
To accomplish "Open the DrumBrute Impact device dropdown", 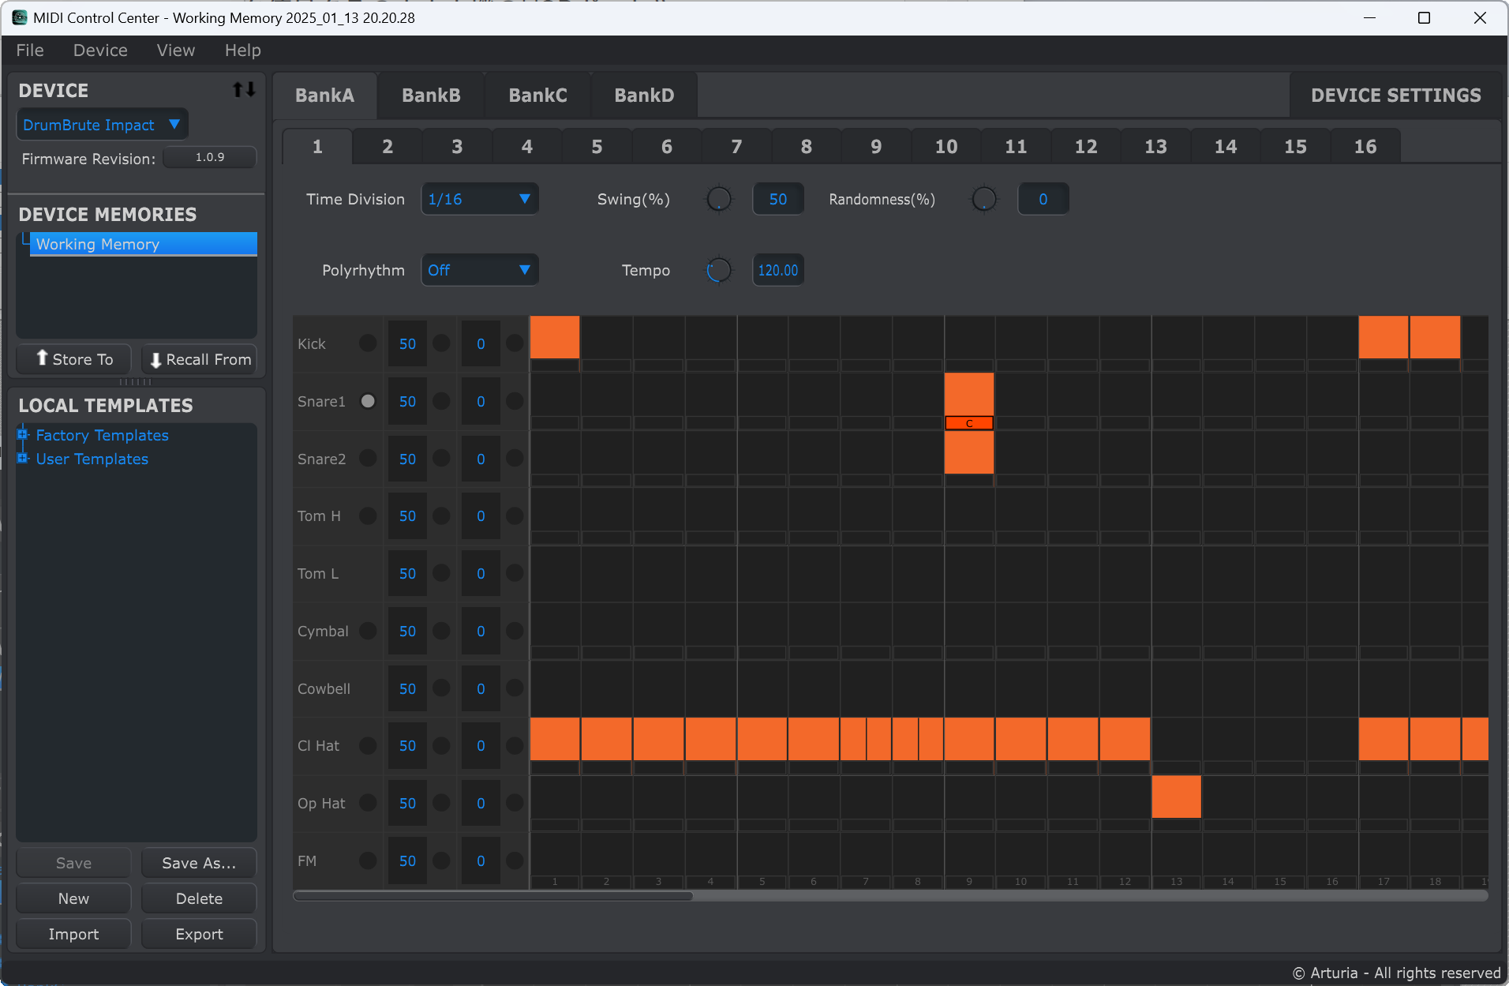I will 102,125.
